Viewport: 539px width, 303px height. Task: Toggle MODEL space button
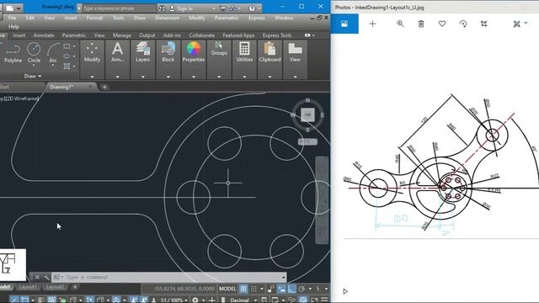227,289
